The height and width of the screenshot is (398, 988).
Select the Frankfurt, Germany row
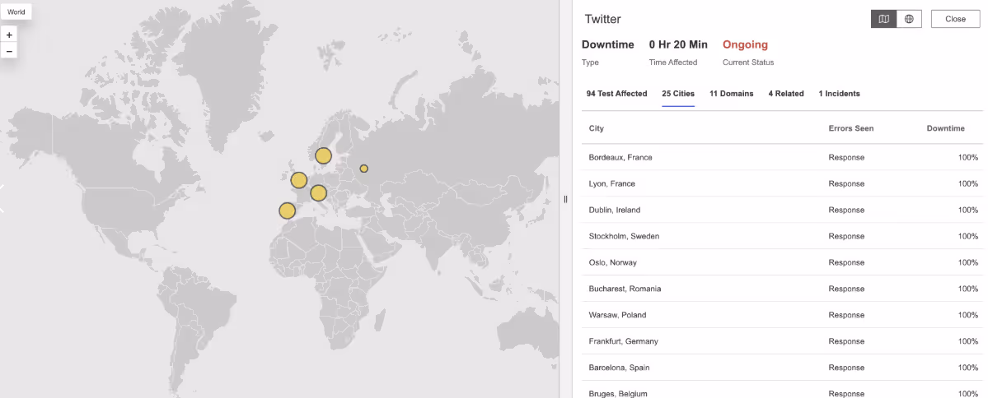tap(782, 341)
